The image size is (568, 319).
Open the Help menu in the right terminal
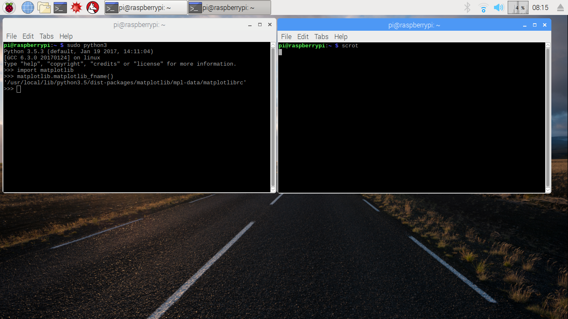[x=341, y=37]
